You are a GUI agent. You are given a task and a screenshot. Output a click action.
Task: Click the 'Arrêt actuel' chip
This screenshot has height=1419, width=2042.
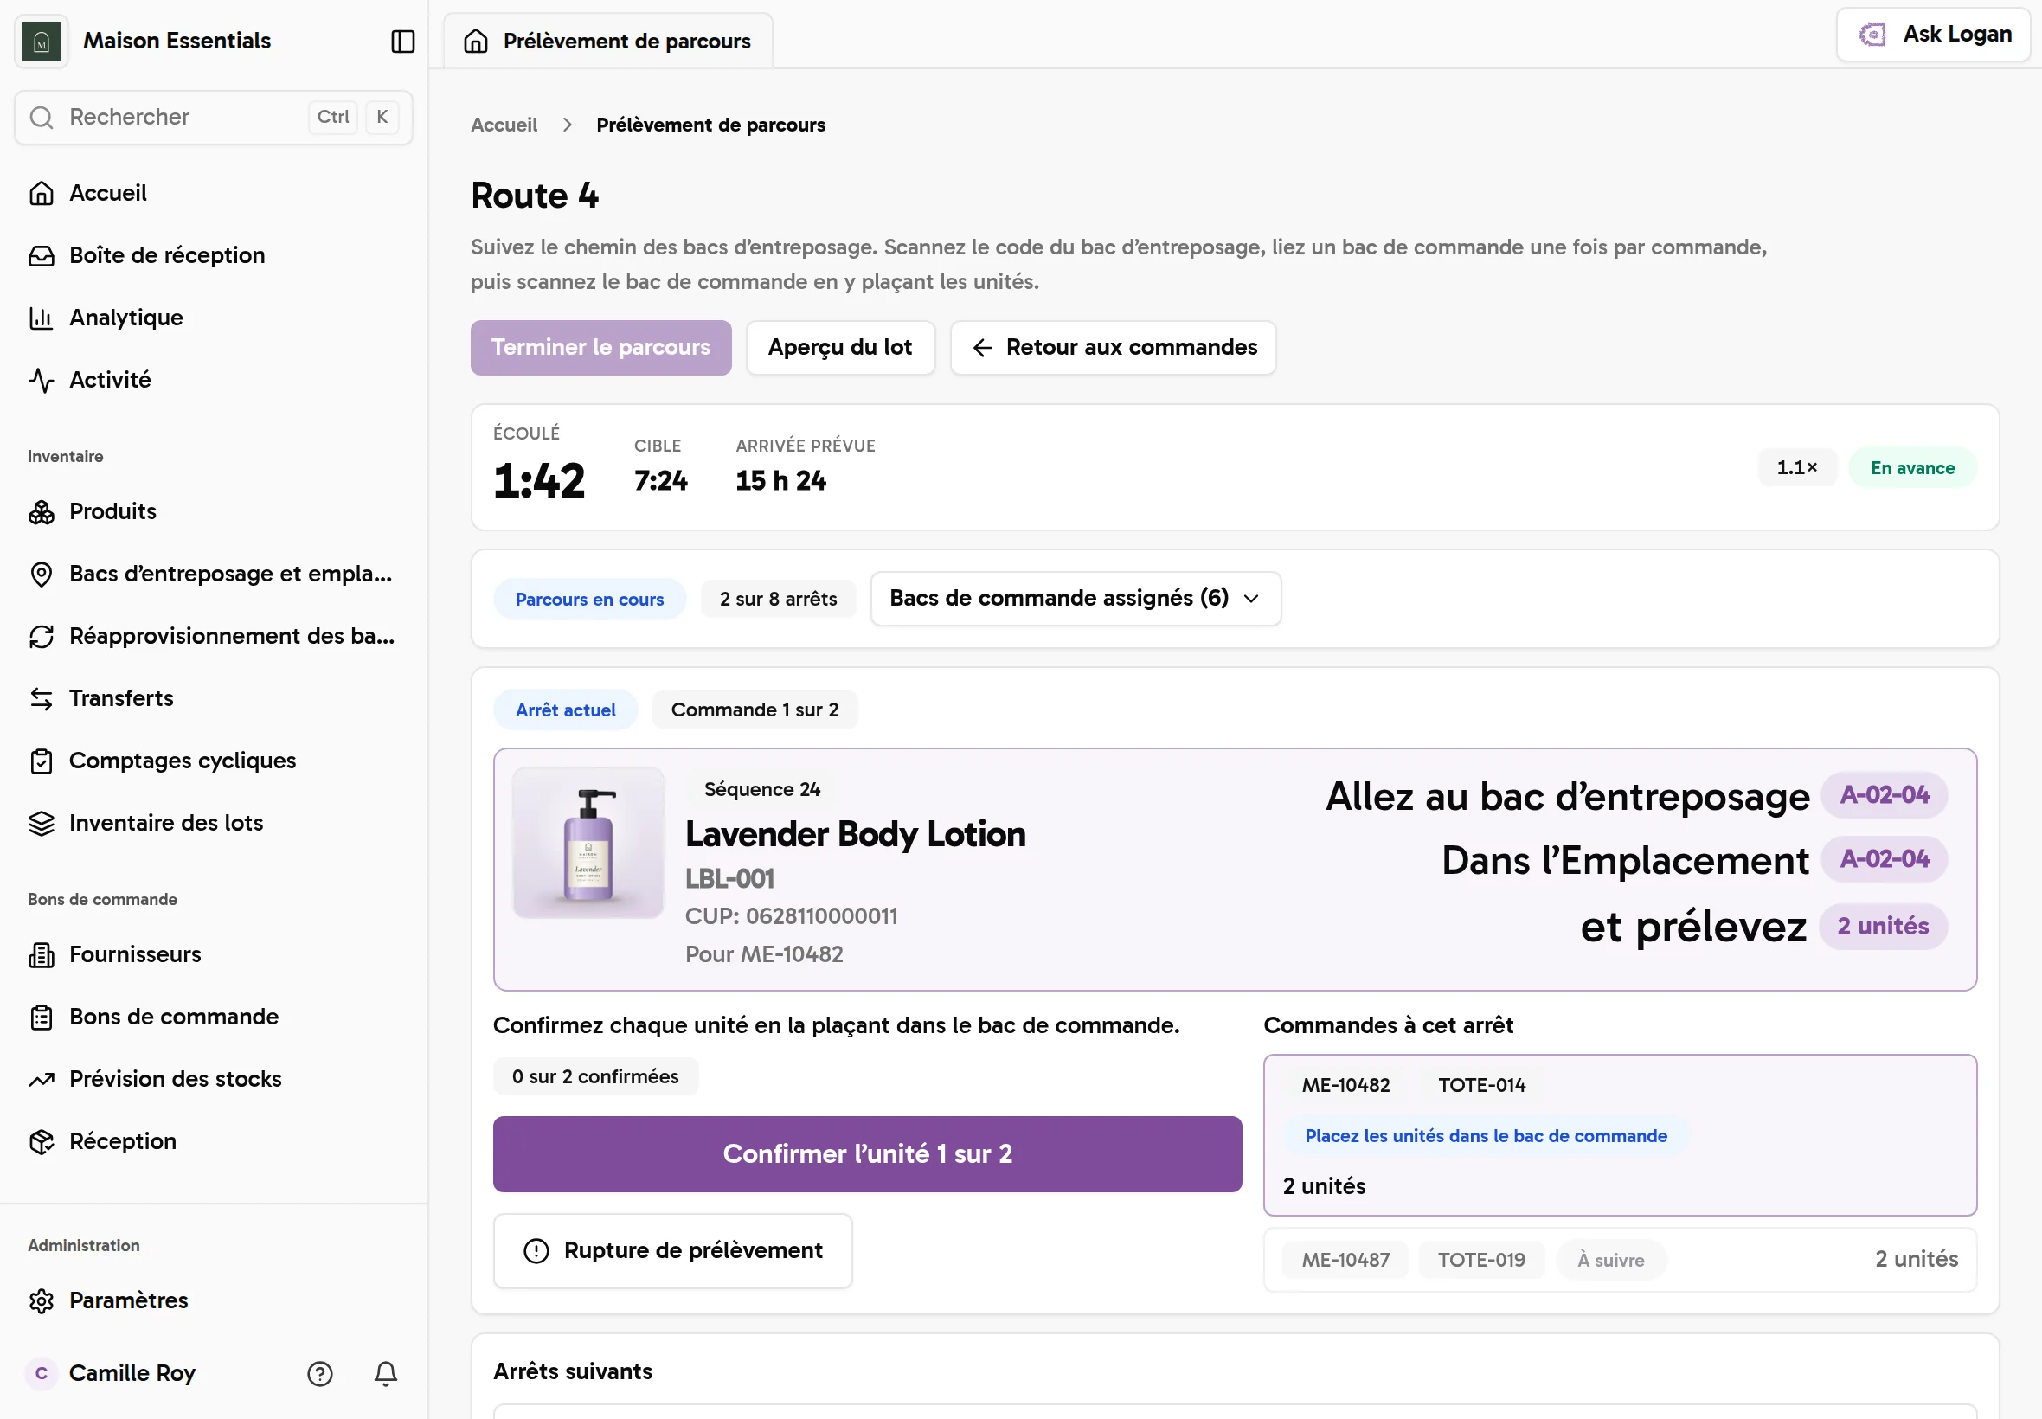point(565,709)
